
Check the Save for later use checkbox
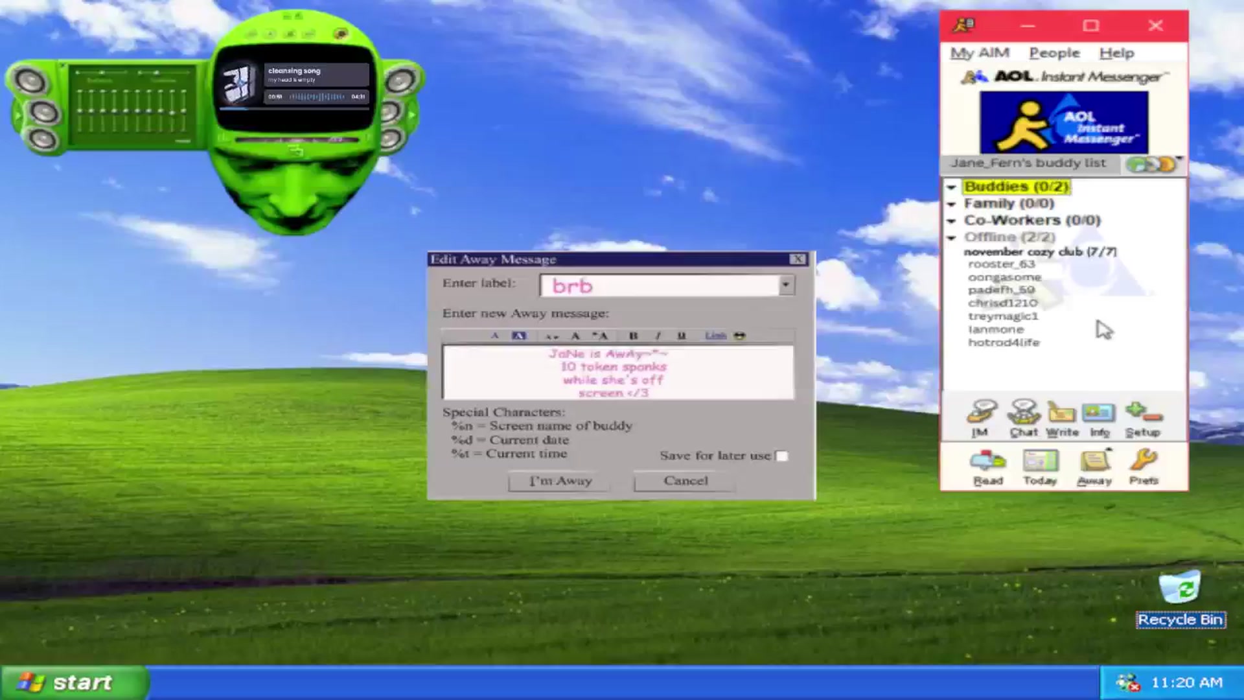click(x=782, y=456)
